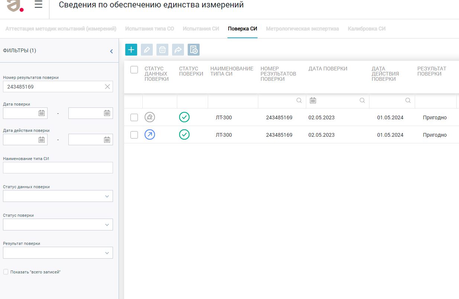Select the first table row checkbox
The width and height of the screenshot is (459, 299).
(x=134, y=117)
